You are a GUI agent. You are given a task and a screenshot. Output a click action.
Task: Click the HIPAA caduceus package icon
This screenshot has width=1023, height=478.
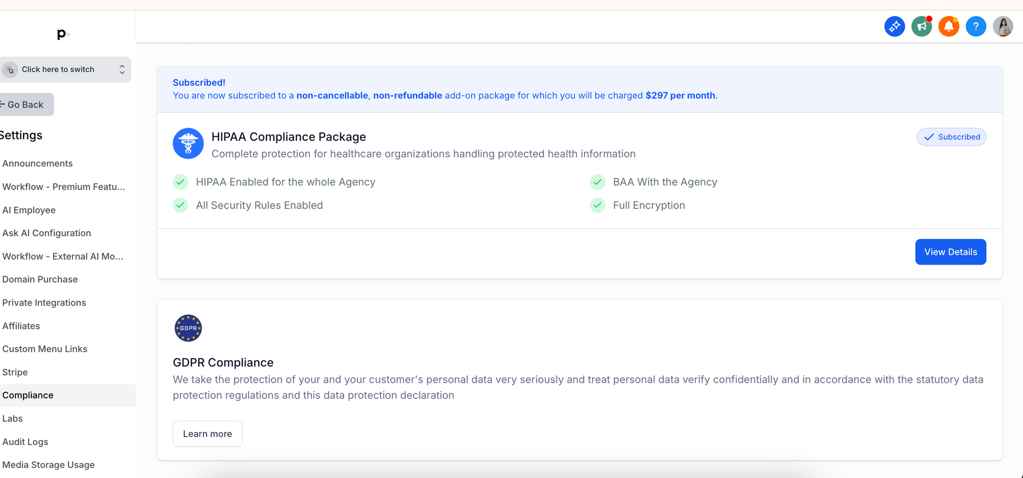[x=188, y=143]
